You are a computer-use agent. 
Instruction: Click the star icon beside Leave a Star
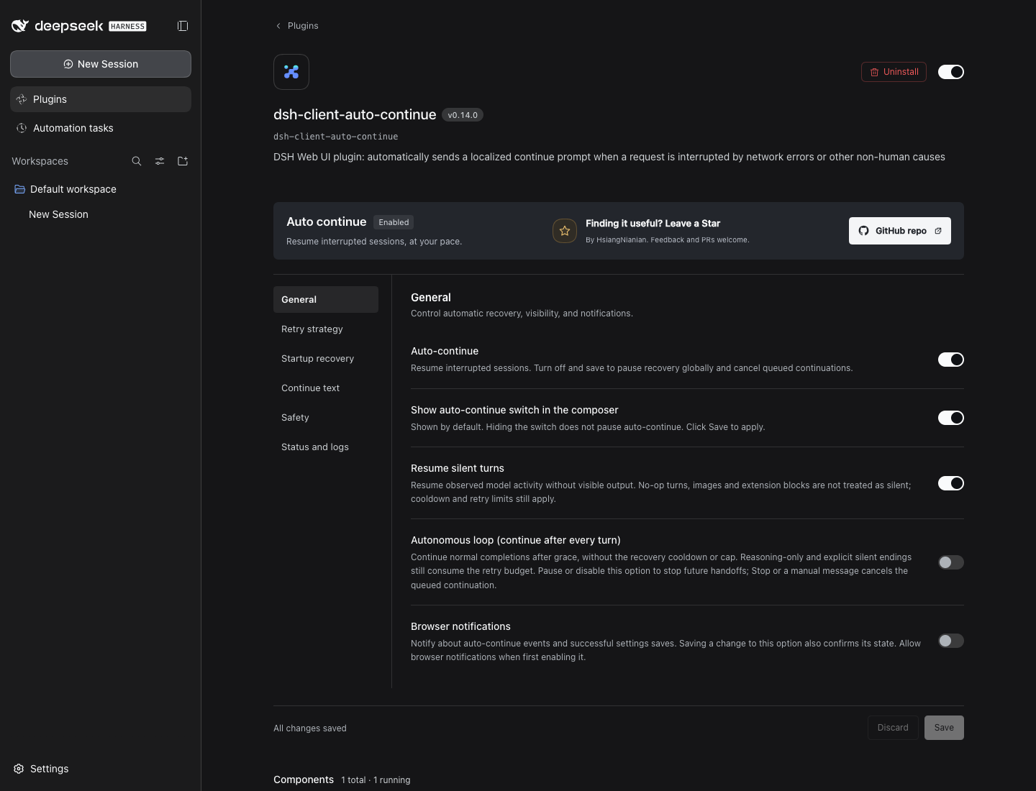click(565, 231)
